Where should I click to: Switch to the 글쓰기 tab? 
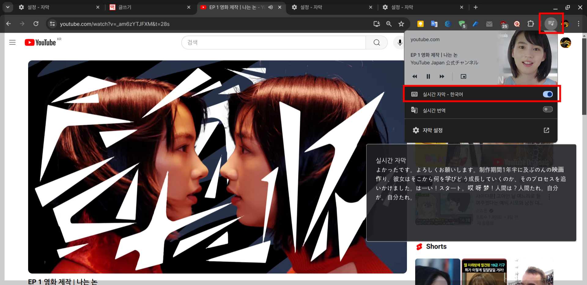[150, 7]
